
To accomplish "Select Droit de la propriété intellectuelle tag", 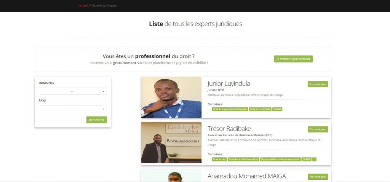I will 230,109.
